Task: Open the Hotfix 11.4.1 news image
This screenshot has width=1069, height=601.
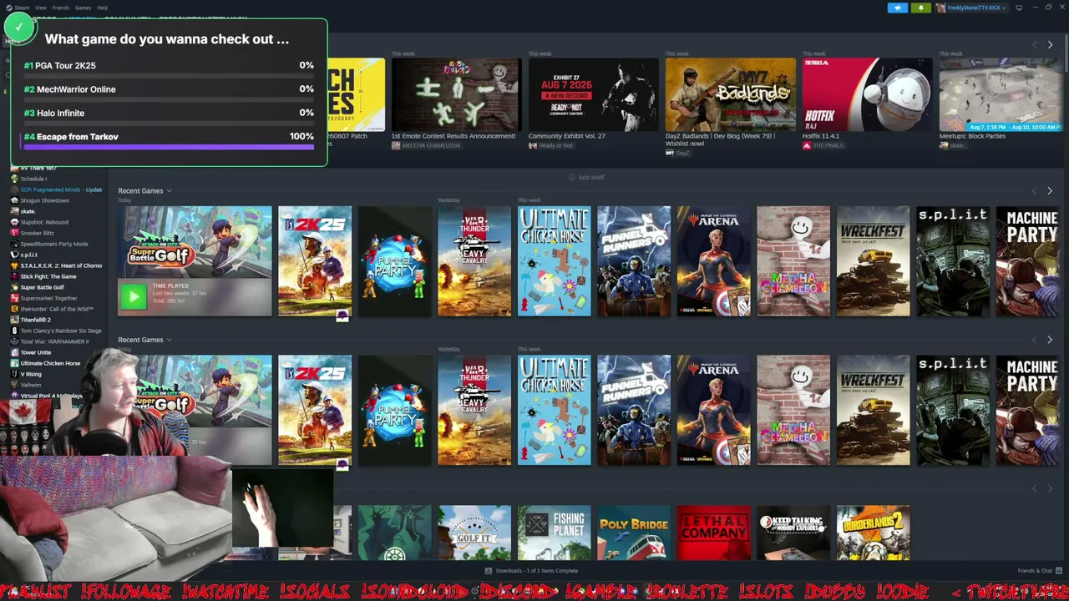Action: click(x=867, y=94)
